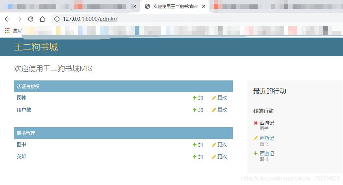Click the green plus icon for 团体
This screenshot has height=185, width=343.
pyautogui.click(x=194, y=98)
